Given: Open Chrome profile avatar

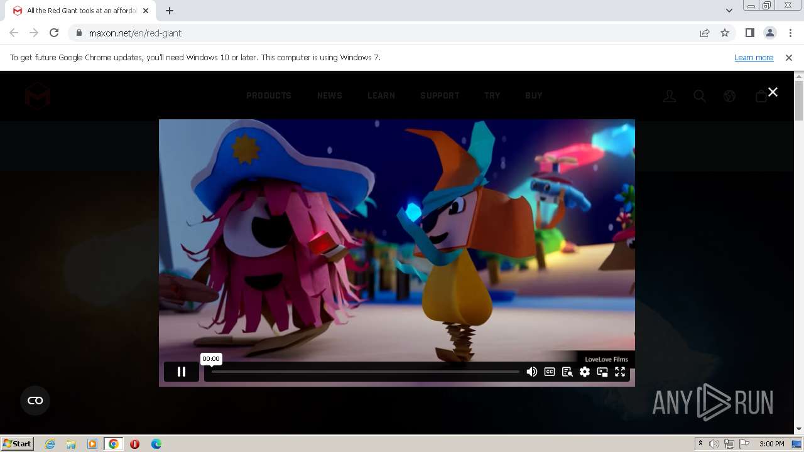Looking at the screenshot, I should (770, 33).
